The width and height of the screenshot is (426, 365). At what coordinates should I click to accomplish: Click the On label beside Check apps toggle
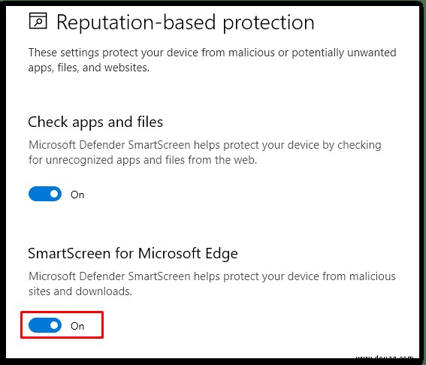(x=77, y=195)
